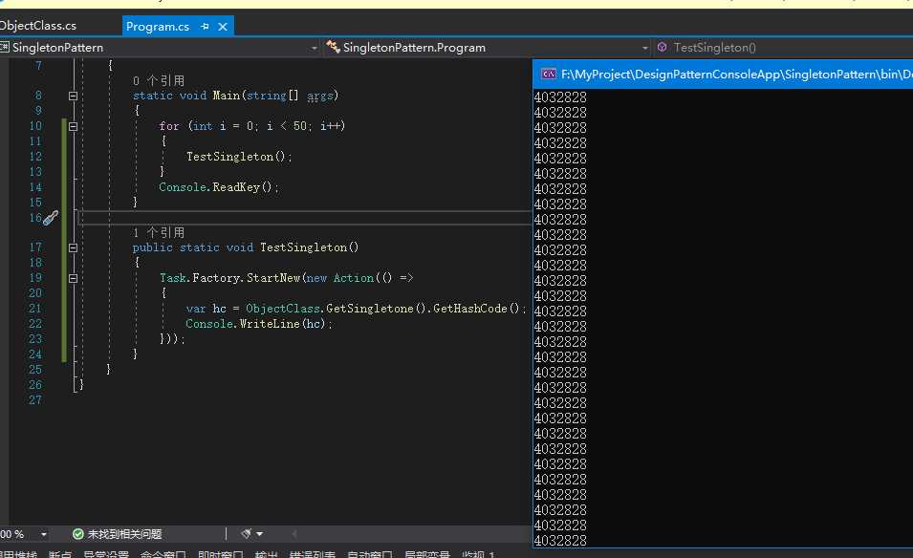Place the cursor on empty line 16
The height and width of the screenshot is (558, 913).
[x=305, y=218]
